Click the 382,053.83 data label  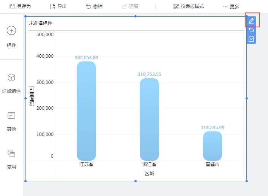[x=86, y=58]
